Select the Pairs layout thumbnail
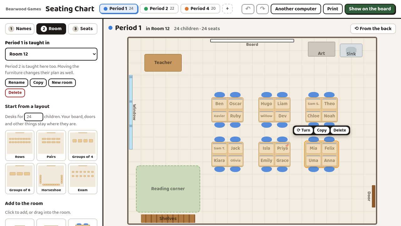This screenshot has height=226, width=401. point(51,145)
